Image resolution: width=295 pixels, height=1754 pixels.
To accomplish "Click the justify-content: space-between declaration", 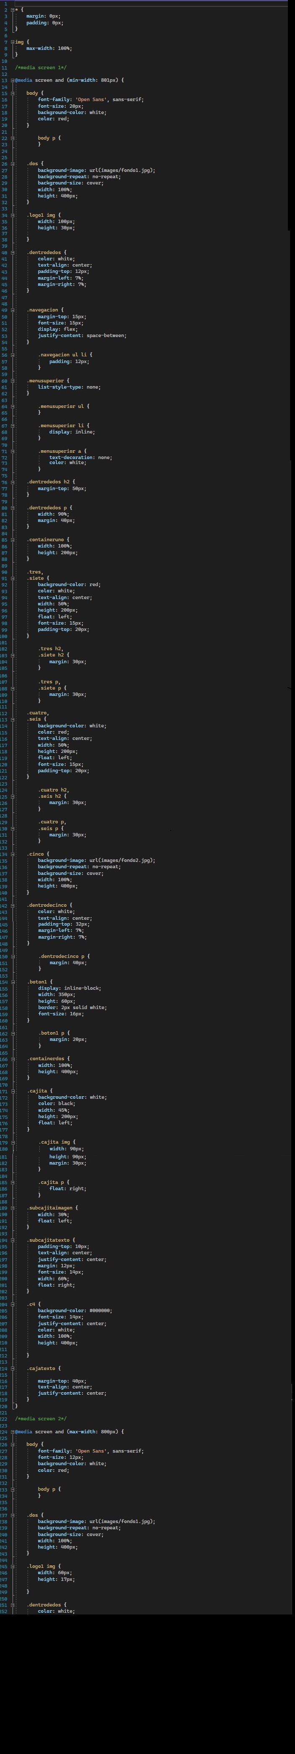I will (82, 335).
